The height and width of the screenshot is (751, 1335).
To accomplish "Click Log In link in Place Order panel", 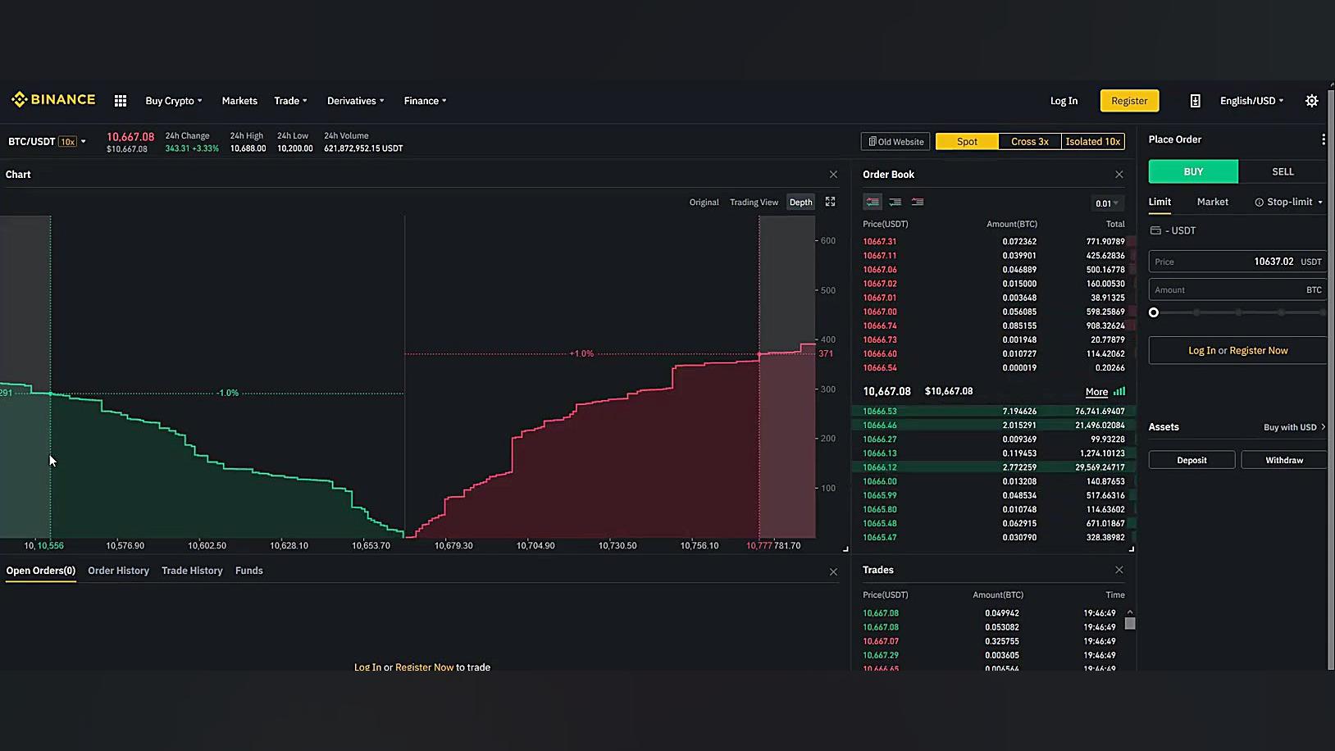I will click(1202, 350).
